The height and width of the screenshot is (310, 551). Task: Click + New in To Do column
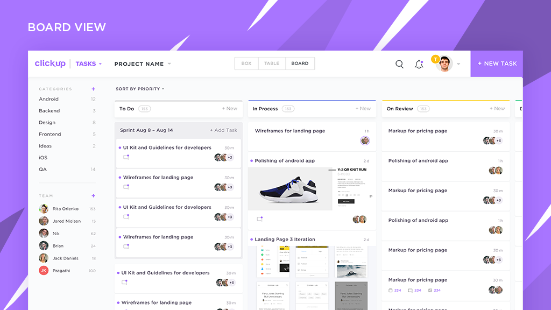click(x=229, y=109)
